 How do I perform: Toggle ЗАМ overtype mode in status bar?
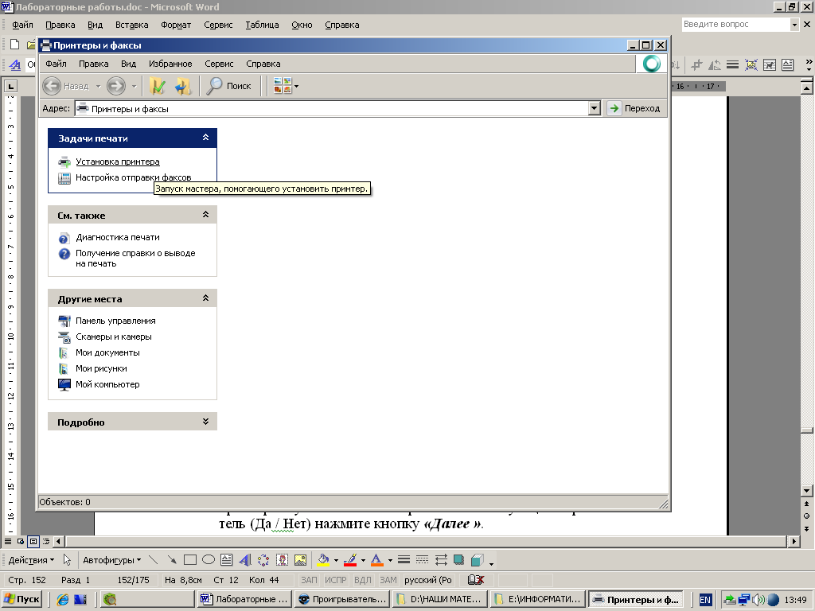(388, 580)
